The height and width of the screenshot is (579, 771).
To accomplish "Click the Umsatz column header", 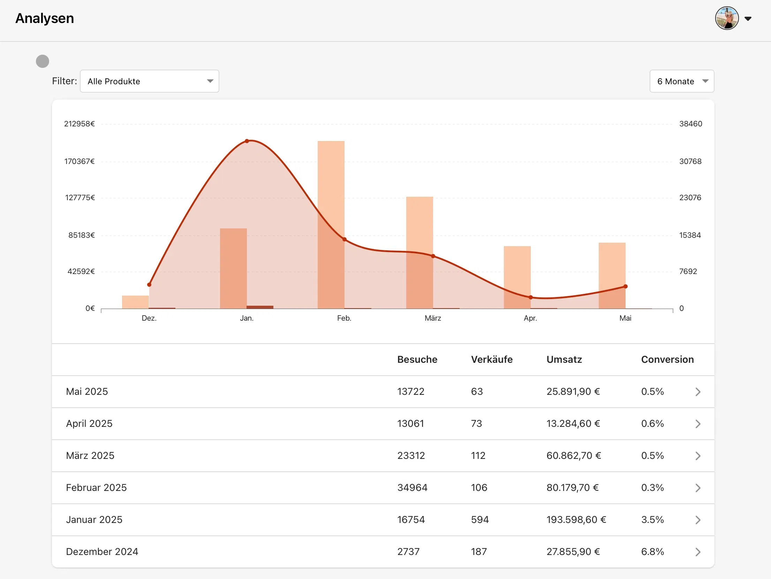I will (x=564, y=360).
